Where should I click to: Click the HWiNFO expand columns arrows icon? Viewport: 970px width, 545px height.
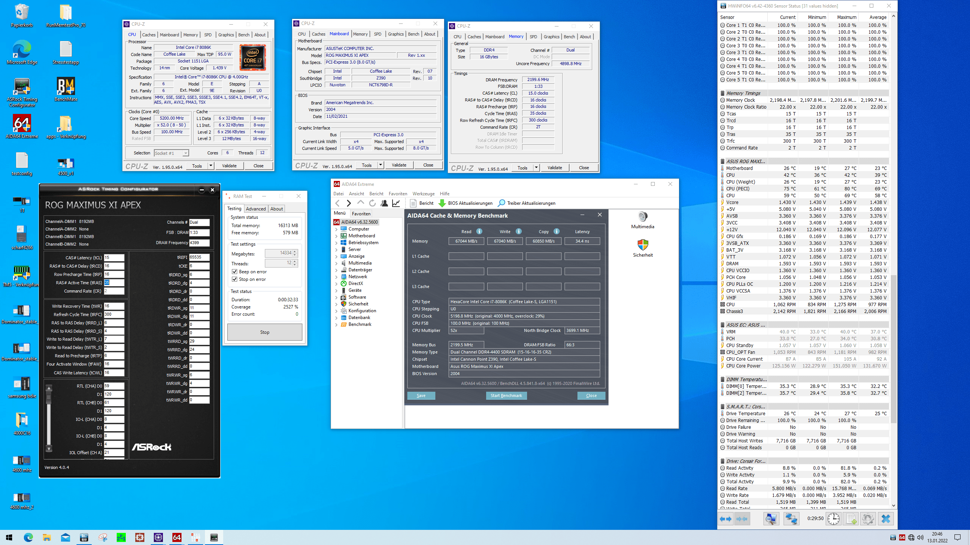coord(725,519)
